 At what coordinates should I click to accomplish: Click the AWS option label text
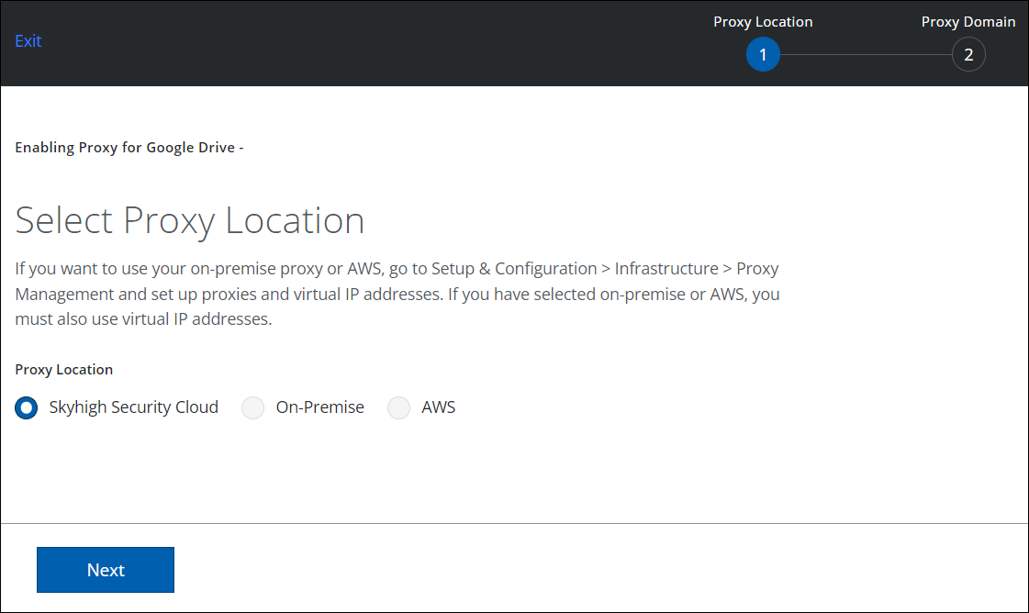pos(438,407)
